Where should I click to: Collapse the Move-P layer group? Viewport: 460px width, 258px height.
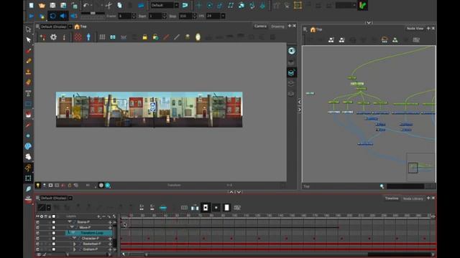(72, 227)
